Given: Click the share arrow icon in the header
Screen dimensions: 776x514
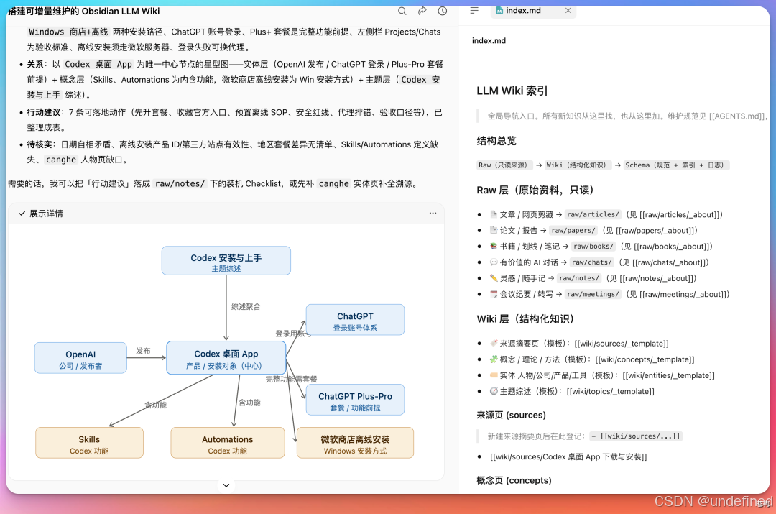Looking at the screenshot, I should (x=422, y=11).
